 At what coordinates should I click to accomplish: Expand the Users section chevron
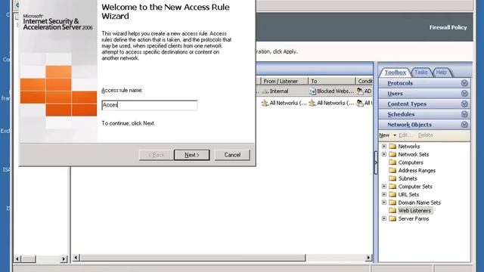464,94
